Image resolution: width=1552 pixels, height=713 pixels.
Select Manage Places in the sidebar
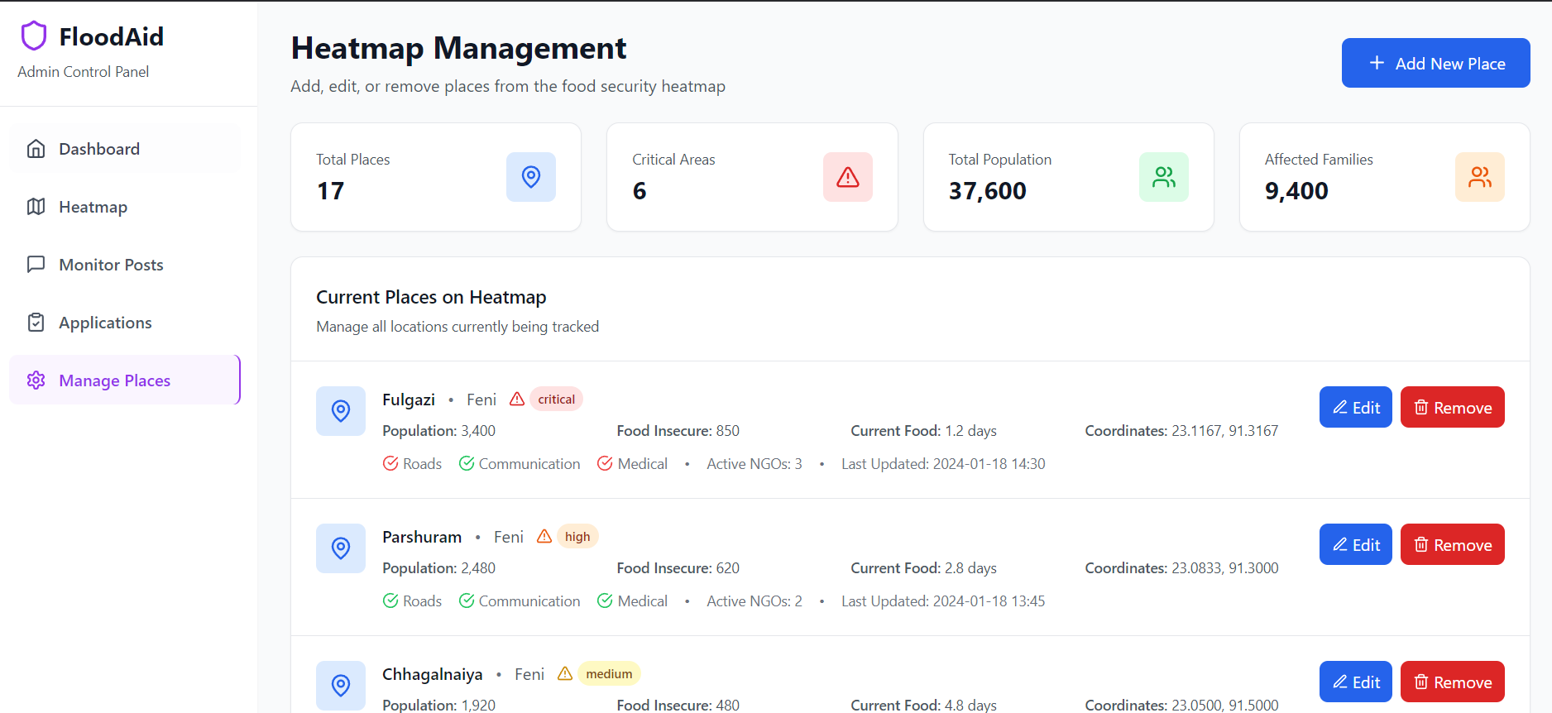coord(125,380)
